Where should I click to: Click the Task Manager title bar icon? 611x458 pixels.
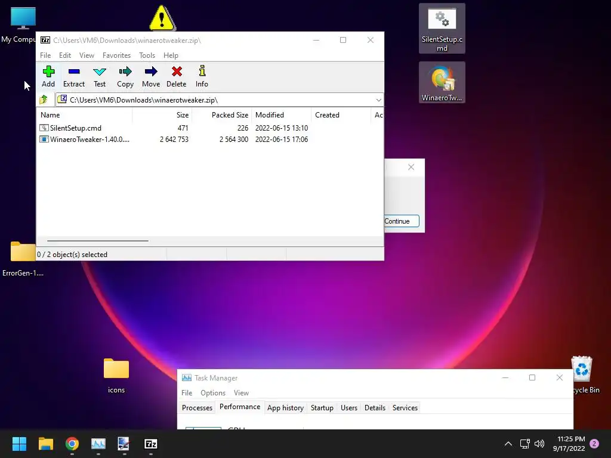coord(187,377)
